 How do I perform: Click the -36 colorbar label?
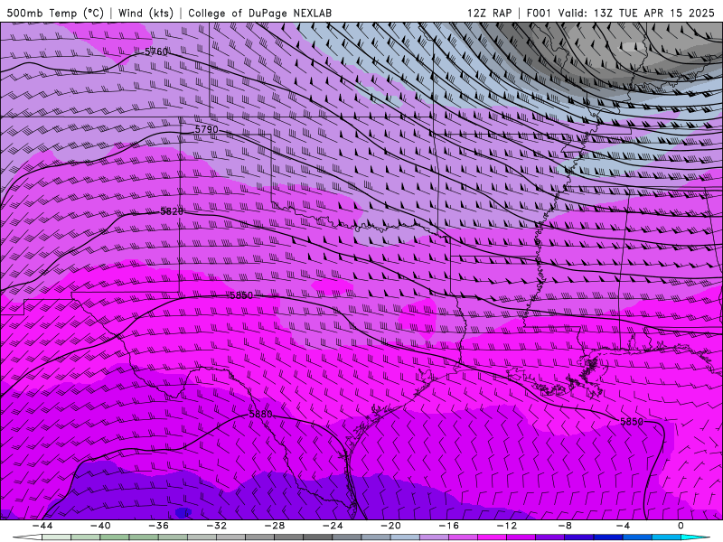158,526
